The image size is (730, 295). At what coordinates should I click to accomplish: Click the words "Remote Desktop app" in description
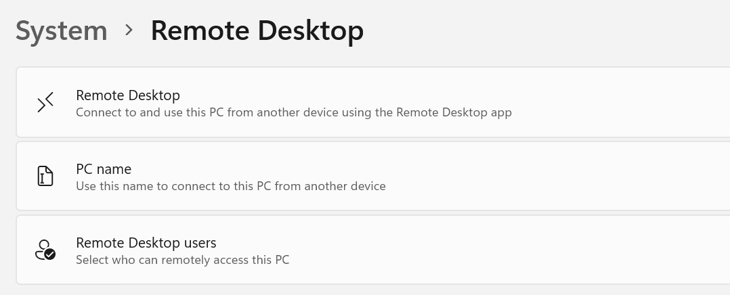click(454, 112)
